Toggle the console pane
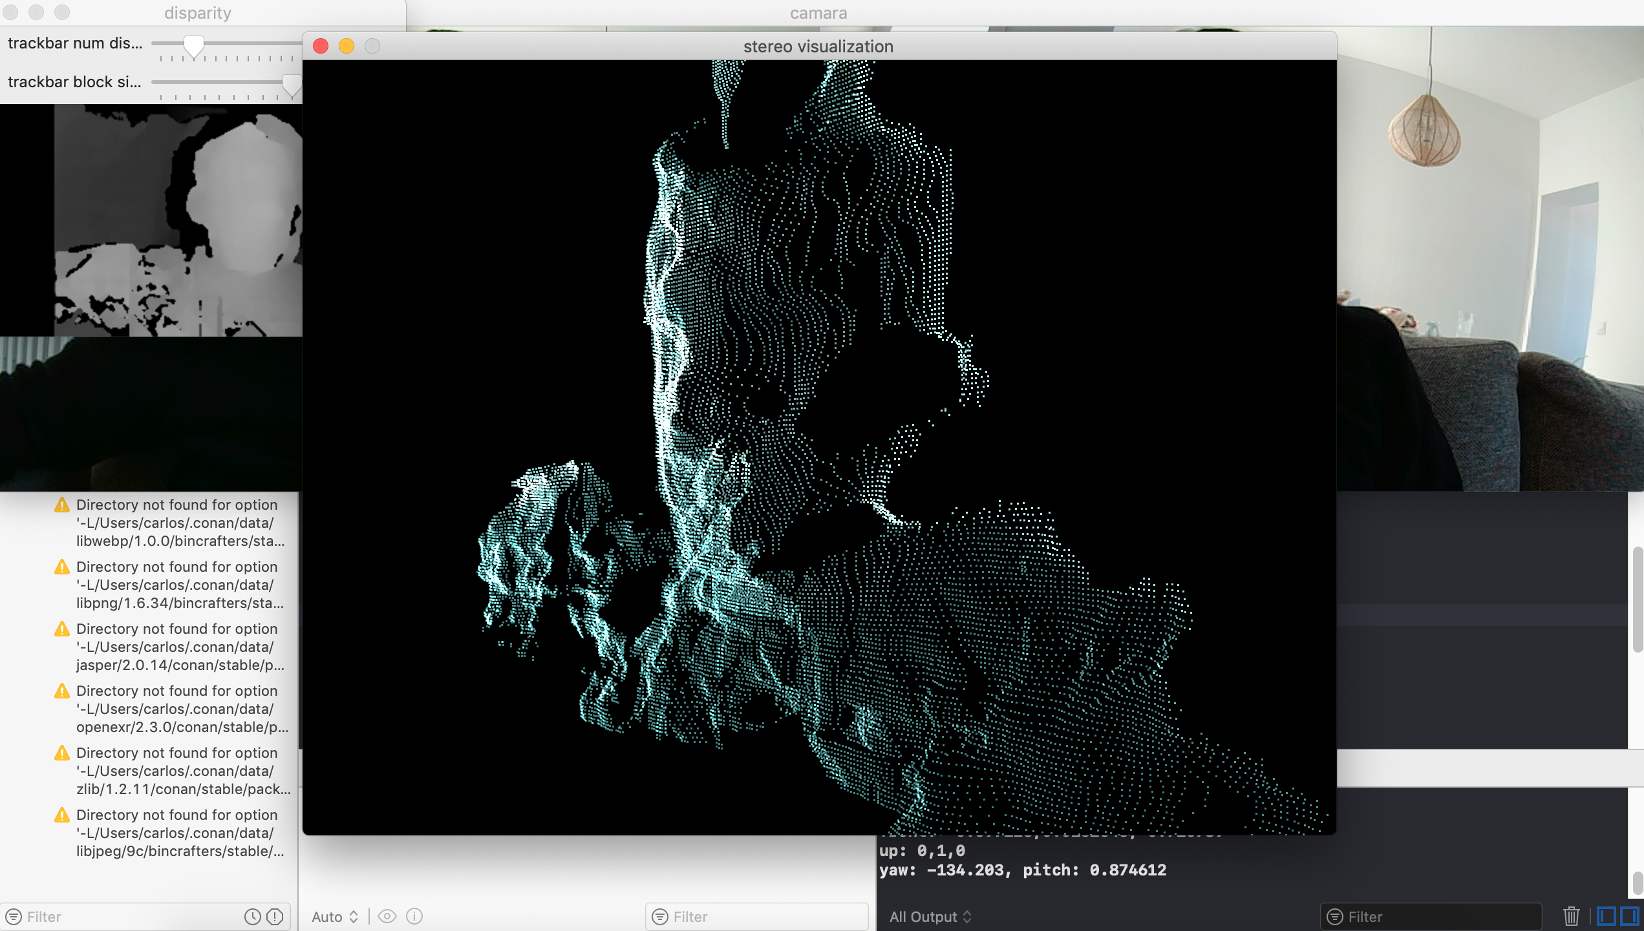Viewport: 1644px width, 931px height. (1630, 916)
